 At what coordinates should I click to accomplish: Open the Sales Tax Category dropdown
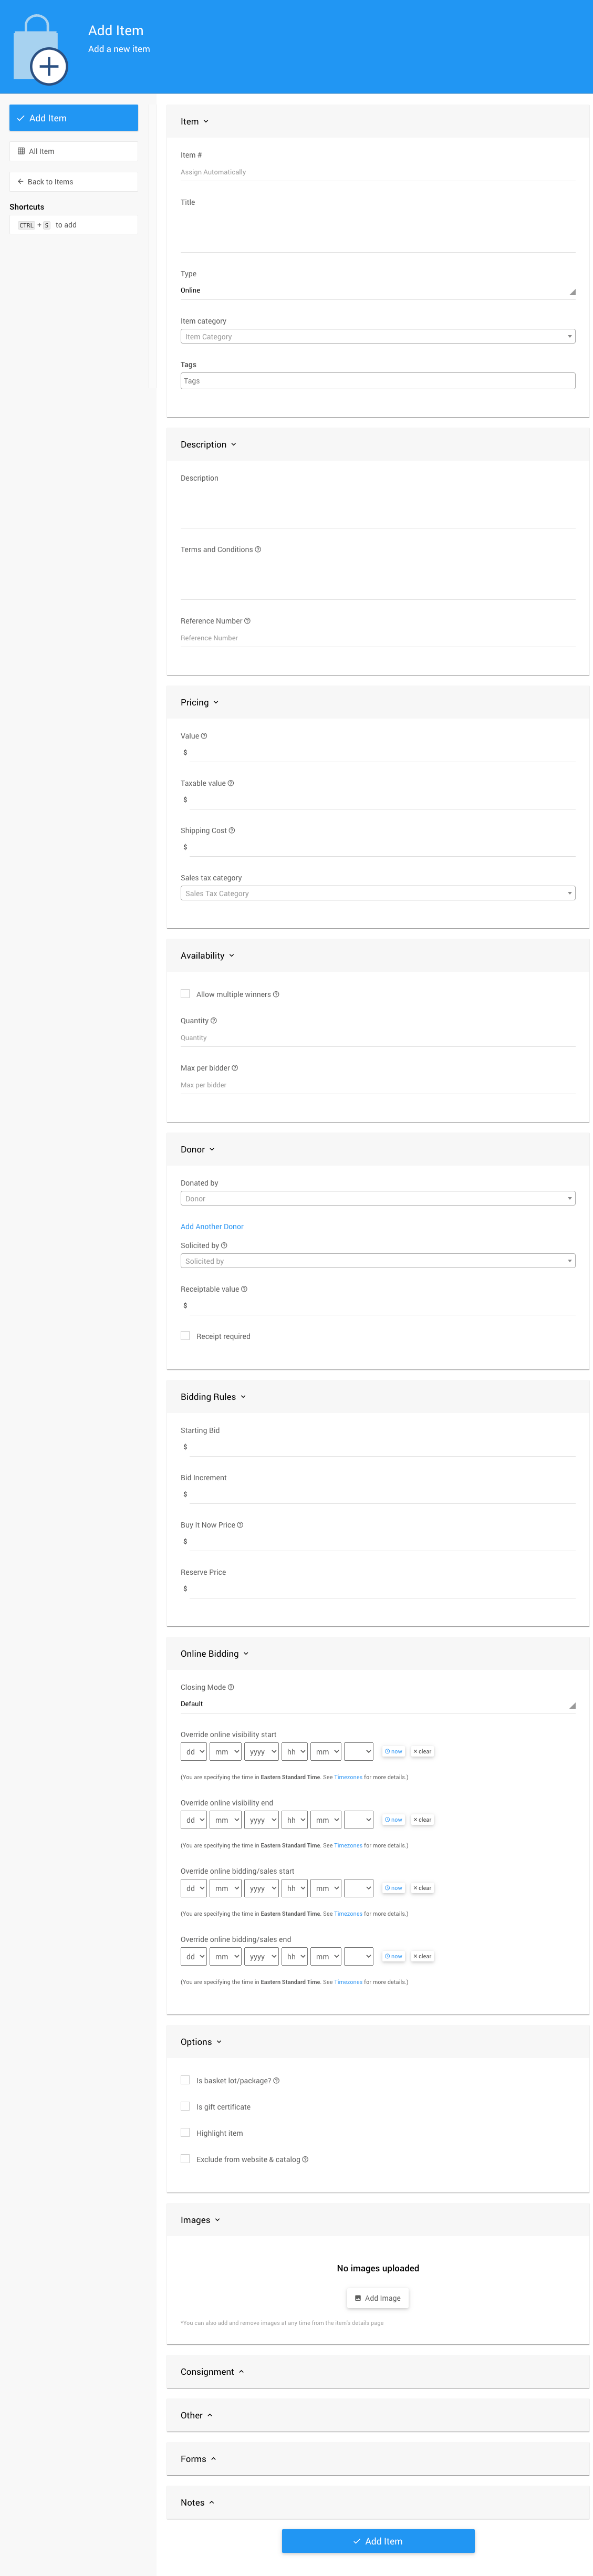(377, 893)
